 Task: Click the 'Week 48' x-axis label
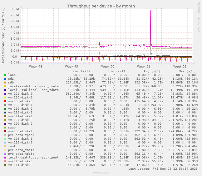36,67
